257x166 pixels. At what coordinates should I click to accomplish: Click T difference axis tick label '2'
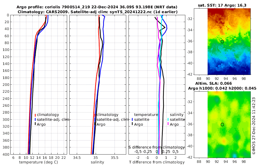tap(176, 158)
